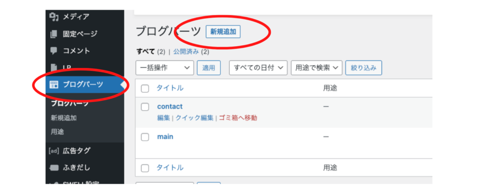Click the 固定ページ pages icon
Image resolution: width=478 pixels, height=194 pixels.
54,34
